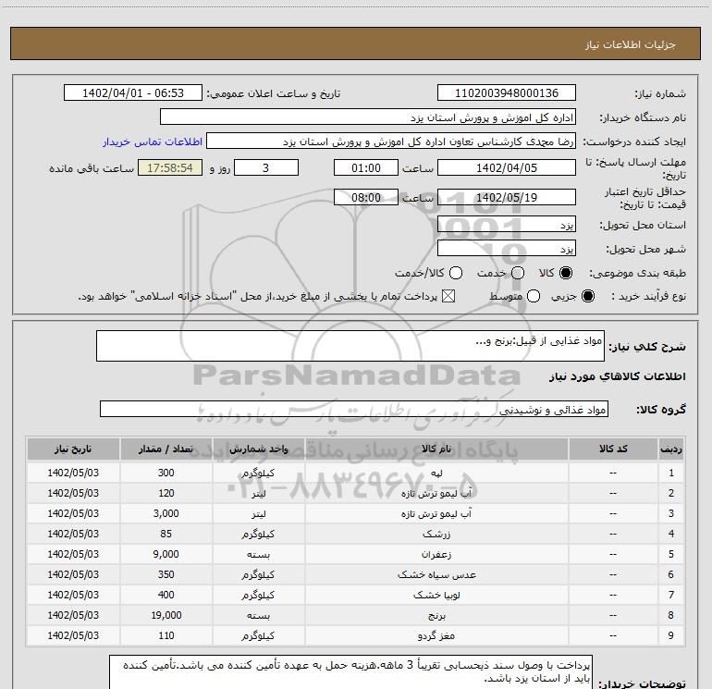Click the ردیف column header
The image size is (712, 689).
point(671,449)
